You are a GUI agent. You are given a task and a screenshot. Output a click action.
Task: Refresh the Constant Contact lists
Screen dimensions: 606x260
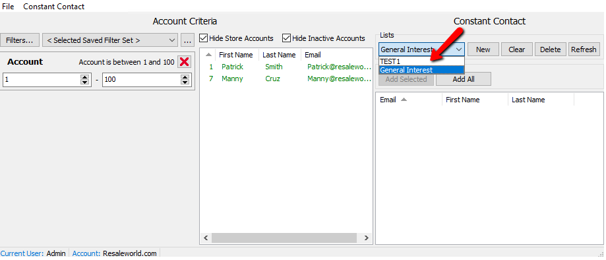pos(584,49)
